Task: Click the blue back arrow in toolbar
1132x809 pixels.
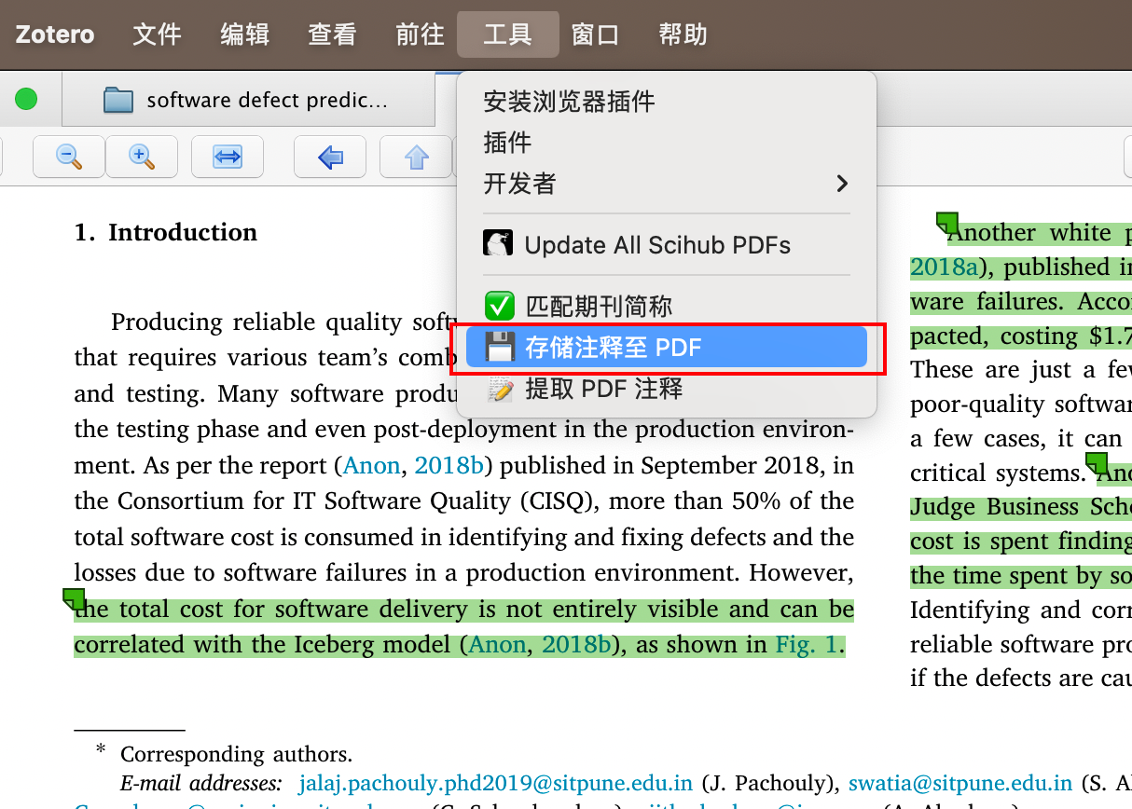Action: pyautogui.click(x=329, y=157)
